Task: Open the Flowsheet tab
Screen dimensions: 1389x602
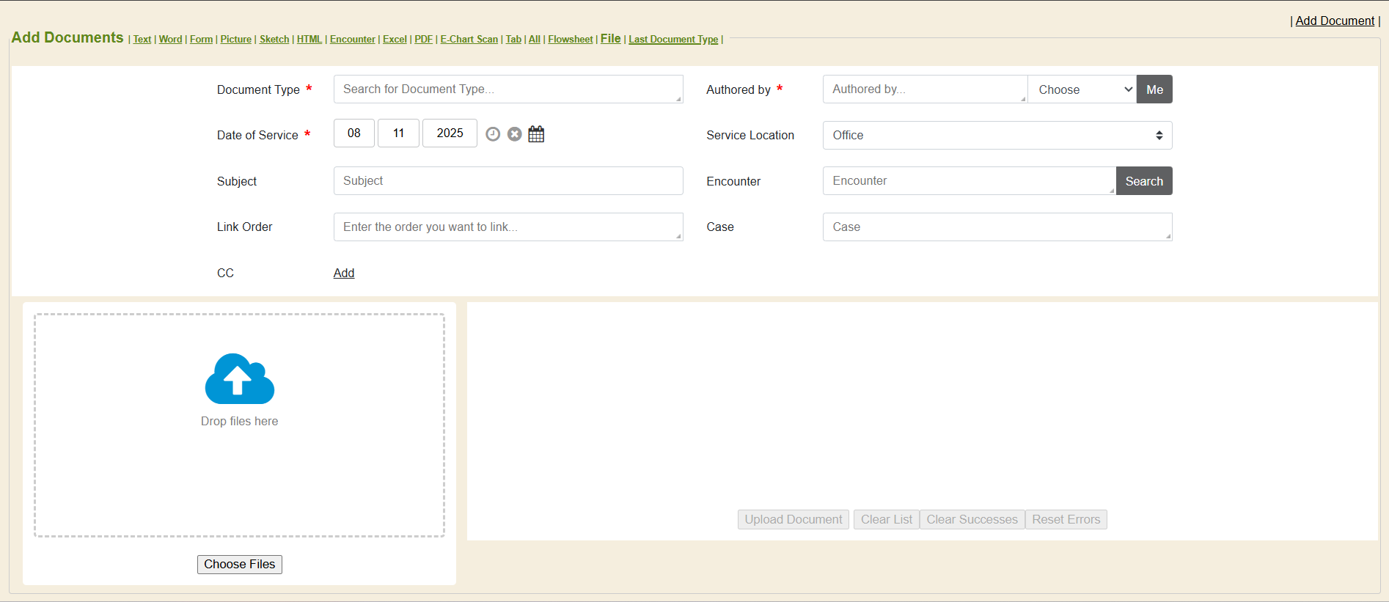Action: 570,40
